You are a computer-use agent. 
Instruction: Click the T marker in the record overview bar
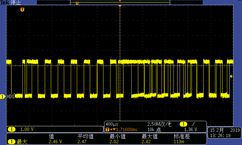click(77, 3)
